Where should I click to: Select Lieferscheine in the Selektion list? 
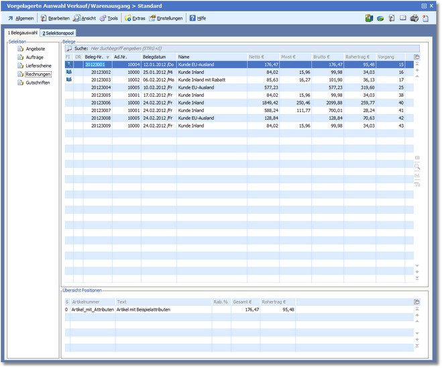(x=38, y=65)
